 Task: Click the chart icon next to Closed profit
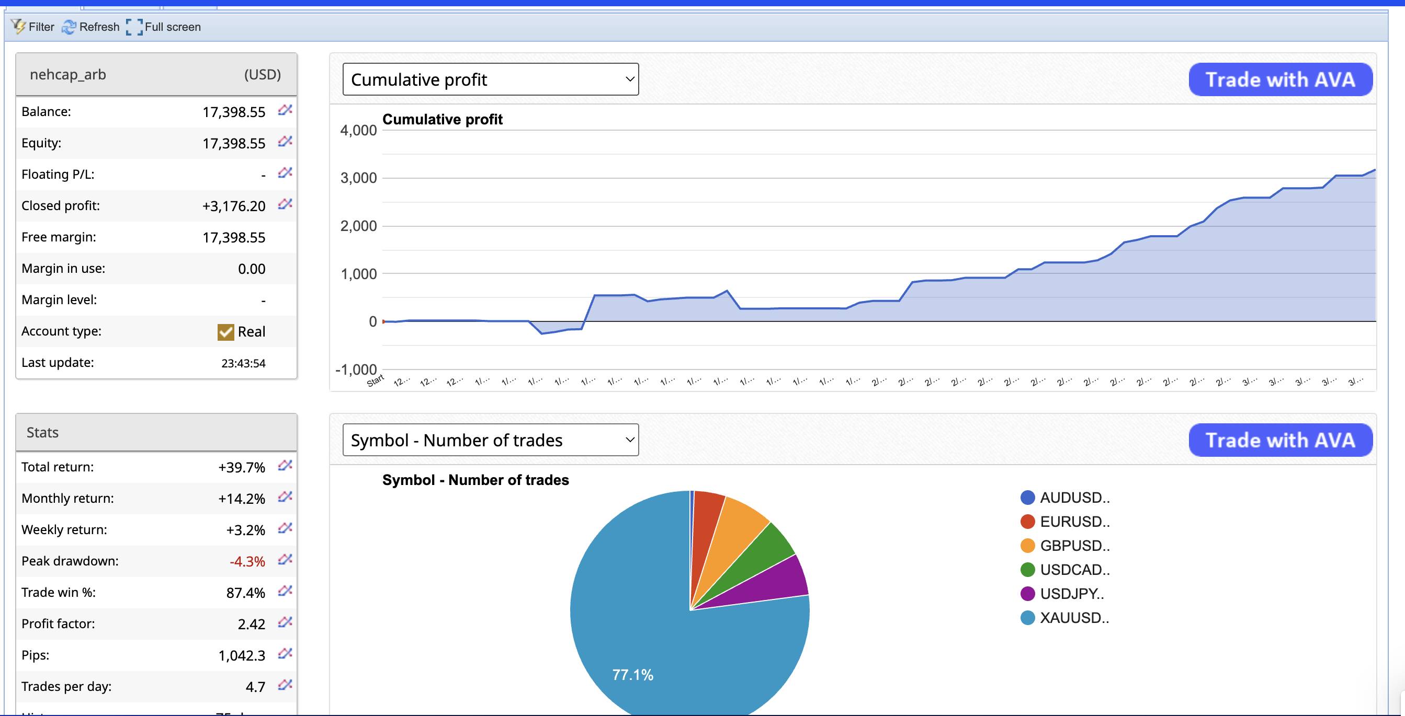pos(285,204)
